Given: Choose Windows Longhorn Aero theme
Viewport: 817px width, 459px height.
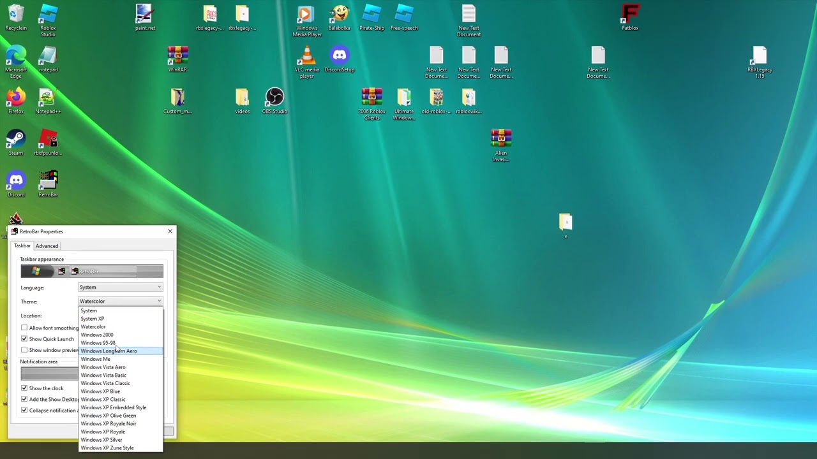Looking at the screenshot, I should click(121, 351).
